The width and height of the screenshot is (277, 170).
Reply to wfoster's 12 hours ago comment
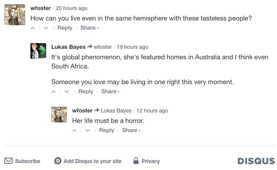tap(107, 130)
